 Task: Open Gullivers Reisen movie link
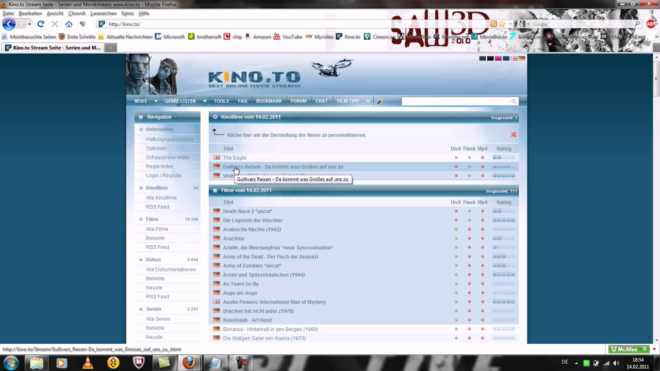click(283, 167)
